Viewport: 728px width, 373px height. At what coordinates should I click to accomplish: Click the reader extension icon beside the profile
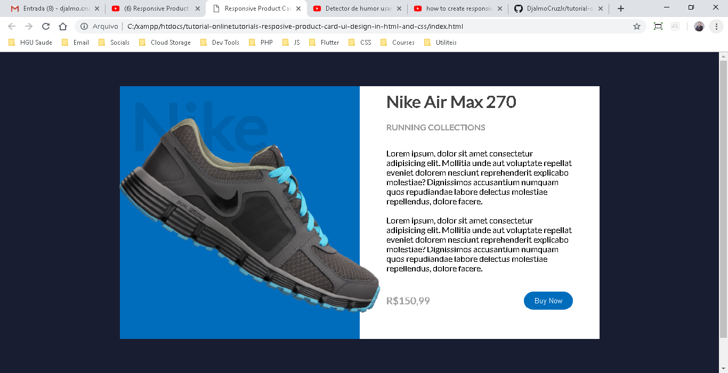(x=675, y=26)
